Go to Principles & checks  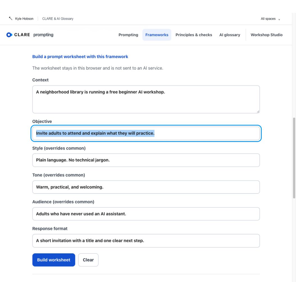[194, 35]
